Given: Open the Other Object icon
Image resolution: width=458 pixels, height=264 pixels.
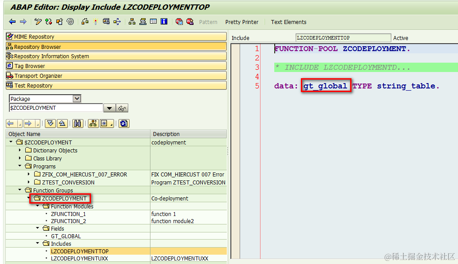Looking at the screenshot, I should pyautogui.click(x=59, y=22).
